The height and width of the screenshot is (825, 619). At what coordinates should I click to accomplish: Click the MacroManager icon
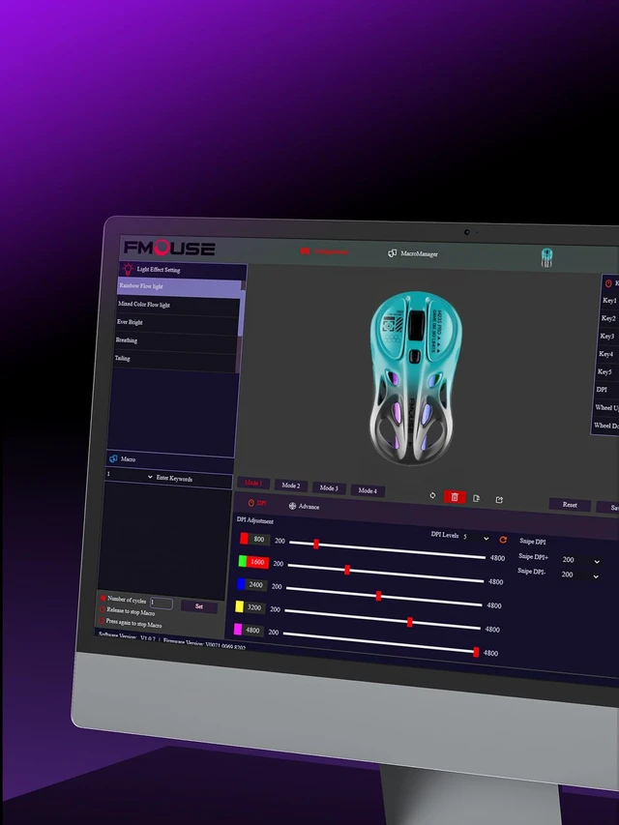392,253
